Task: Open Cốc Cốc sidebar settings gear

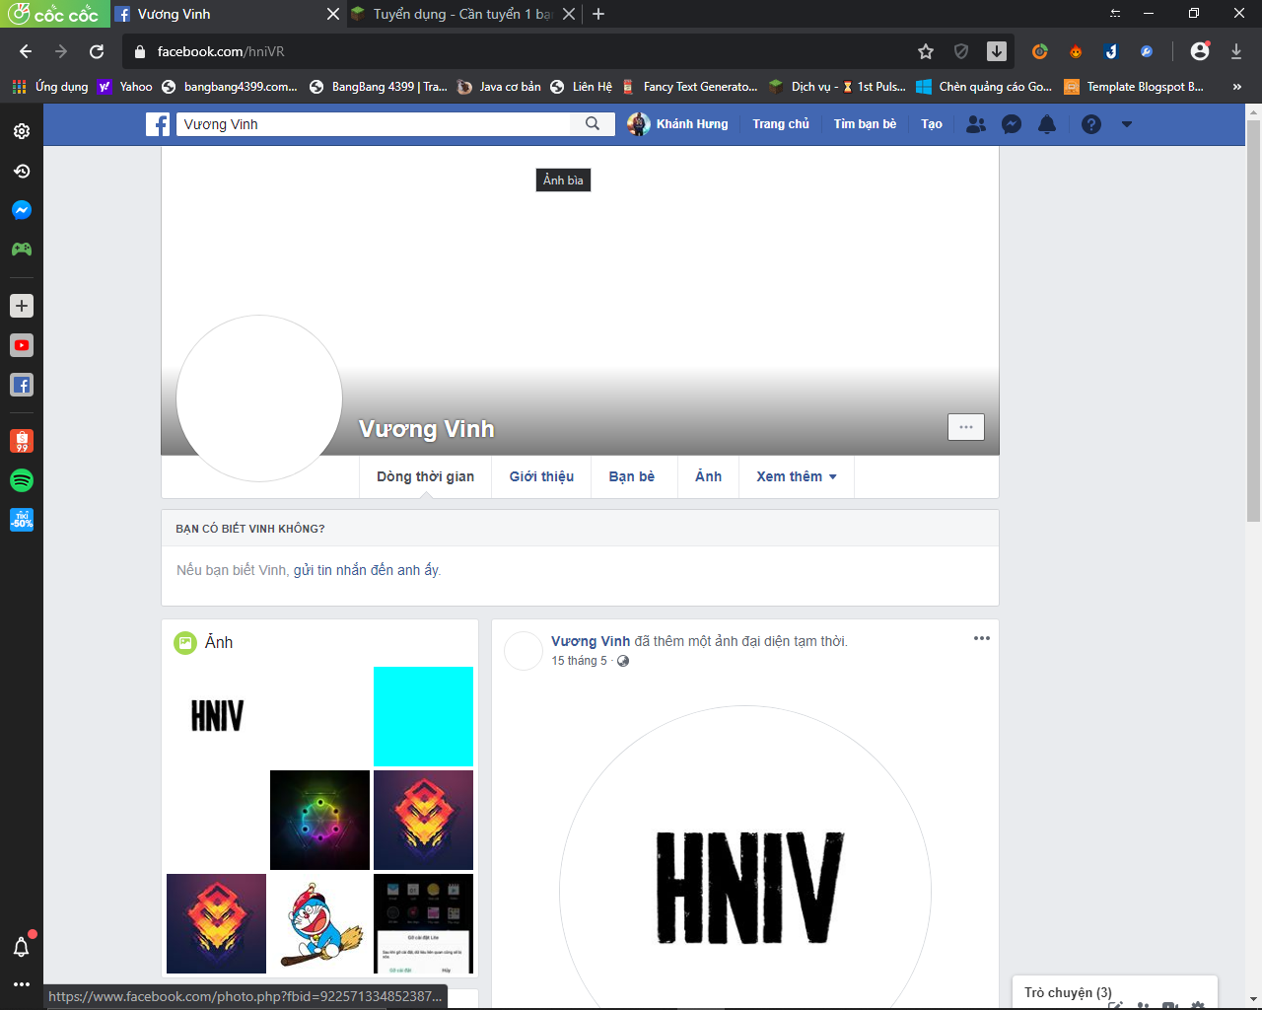Action: 22,131
